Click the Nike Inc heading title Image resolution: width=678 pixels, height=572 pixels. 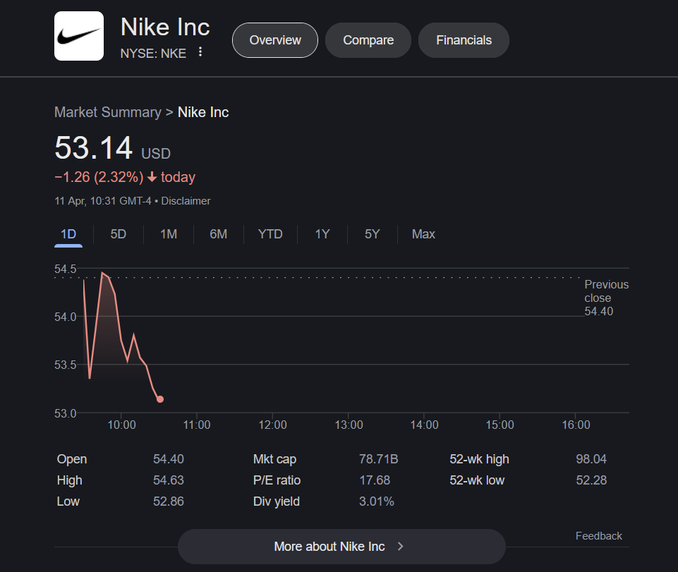(x=165, y=28)
